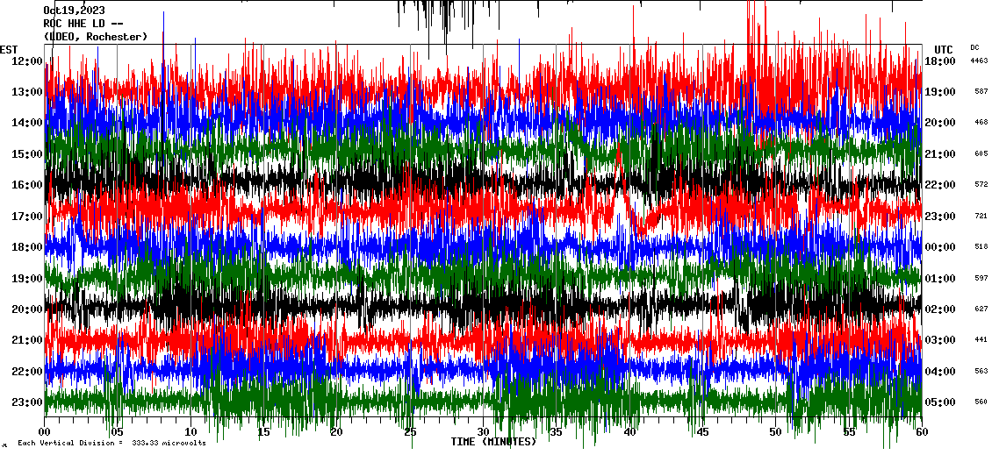992x455 pixels.
Task: Click the (LDEO, Rochester) station text
Action: 95,37
